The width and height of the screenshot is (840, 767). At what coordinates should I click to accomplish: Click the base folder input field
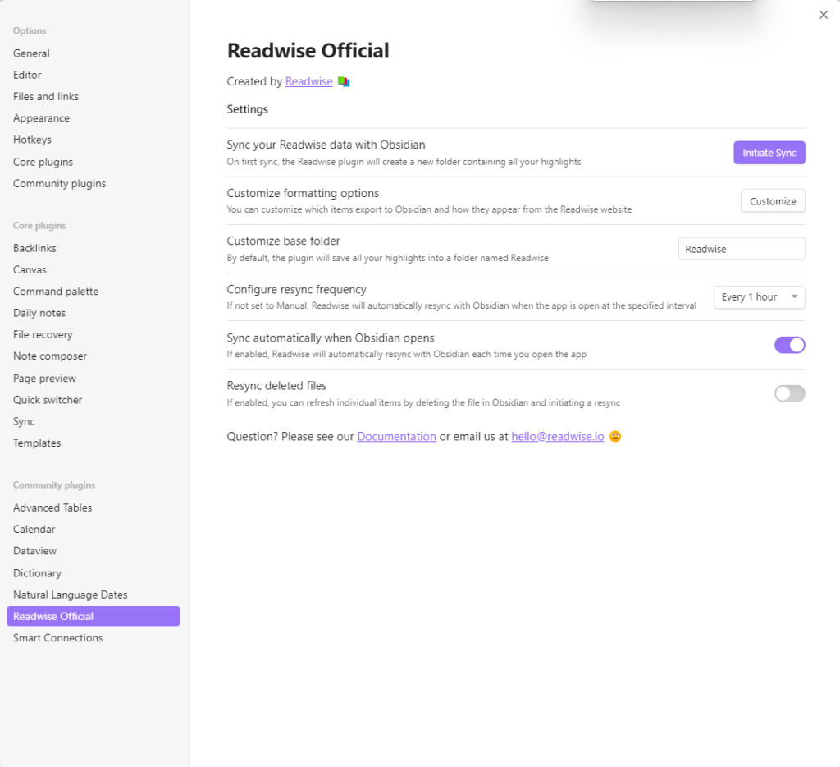(x=742, y=249)
